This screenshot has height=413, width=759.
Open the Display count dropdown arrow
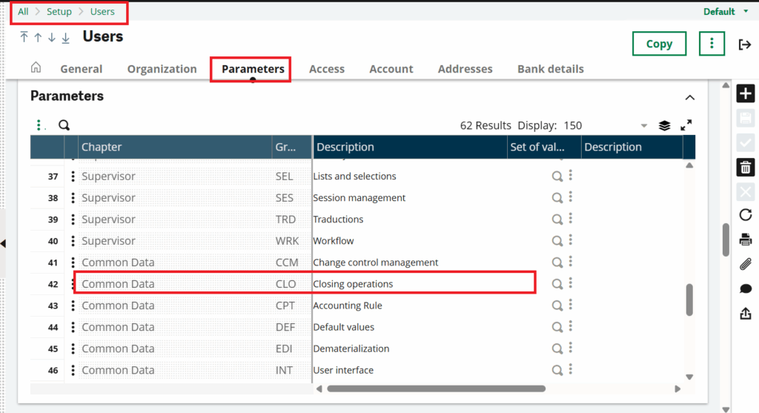click(643, 125)
